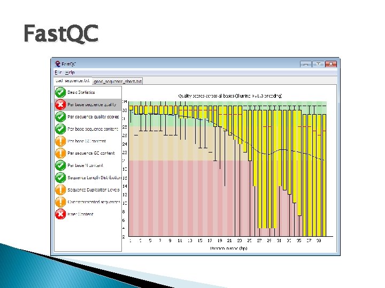Open Sequence Duplication Levels report

[x=88, y=190]
